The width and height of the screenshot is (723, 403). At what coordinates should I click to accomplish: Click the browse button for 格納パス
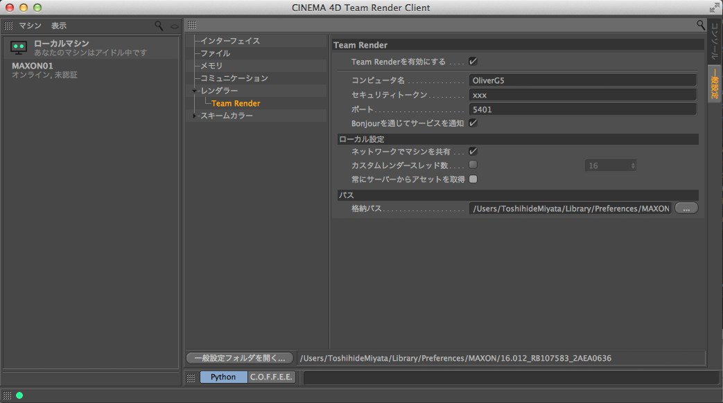[x=686, y=208]
